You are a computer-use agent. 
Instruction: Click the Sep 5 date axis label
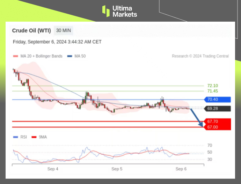[117, 169]
